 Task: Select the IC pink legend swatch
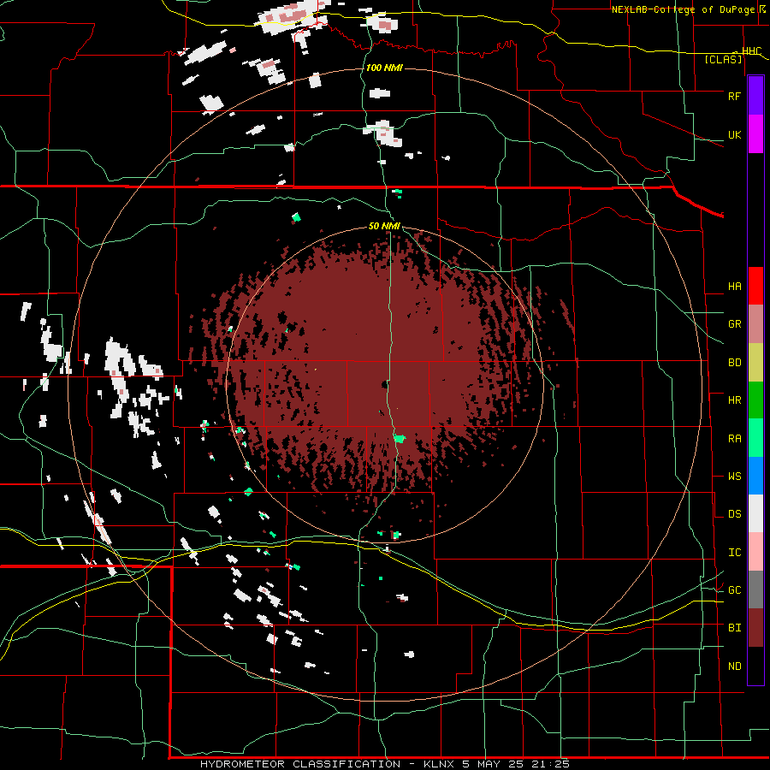(755, 552)
